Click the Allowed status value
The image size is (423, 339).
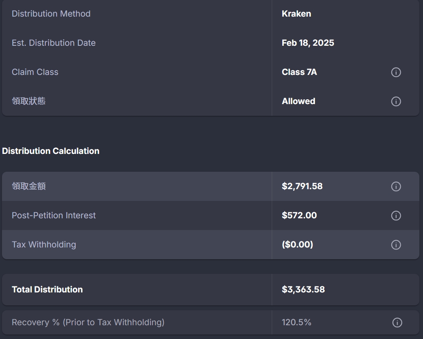(x=298, y=101)
